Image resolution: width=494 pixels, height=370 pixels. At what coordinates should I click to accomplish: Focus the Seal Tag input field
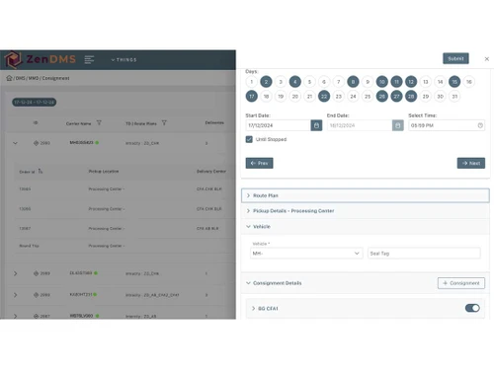(x=424, y=254)
